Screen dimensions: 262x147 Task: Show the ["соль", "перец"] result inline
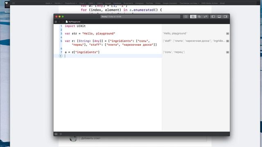tap(228, 52)
